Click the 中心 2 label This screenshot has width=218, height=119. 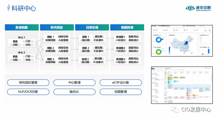(21, 52)
